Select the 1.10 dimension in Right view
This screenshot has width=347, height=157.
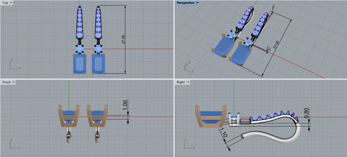pos(223,133)
